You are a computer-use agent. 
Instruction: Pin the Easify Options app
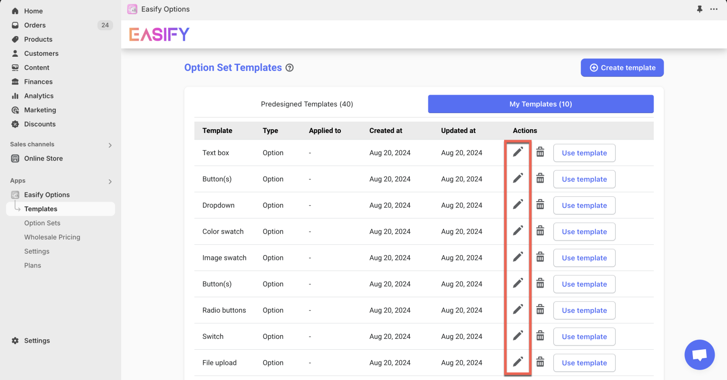click(x=700, y=9)
